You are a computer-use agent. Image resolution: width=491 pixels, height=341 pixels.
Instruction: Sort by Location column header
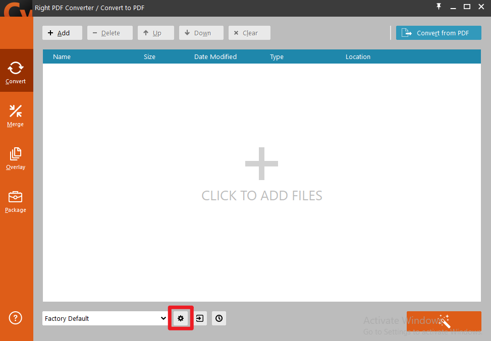[x=358, y=56]
